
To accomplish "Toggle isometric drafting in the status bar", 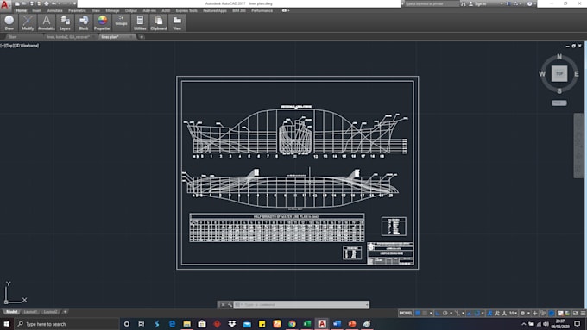I will click(x=458, y=313).
